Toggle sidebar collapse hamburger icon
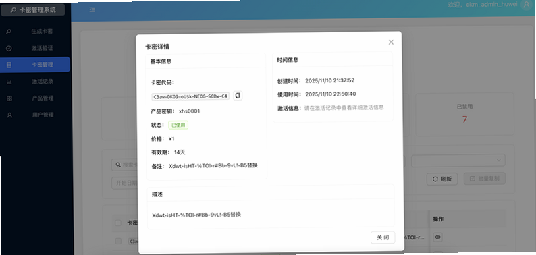The height and width of the screenshot is (255, 536). tap(92, 9)
